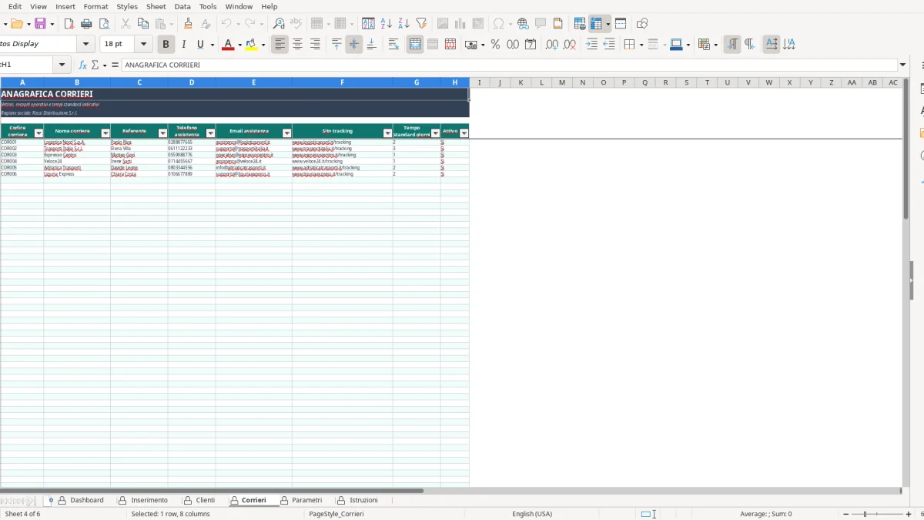Image resolution: width=924 pixels, height=520 pixels.
Task: Open the Insert menu
Action: pyautogui.click(x=65, y=6)
